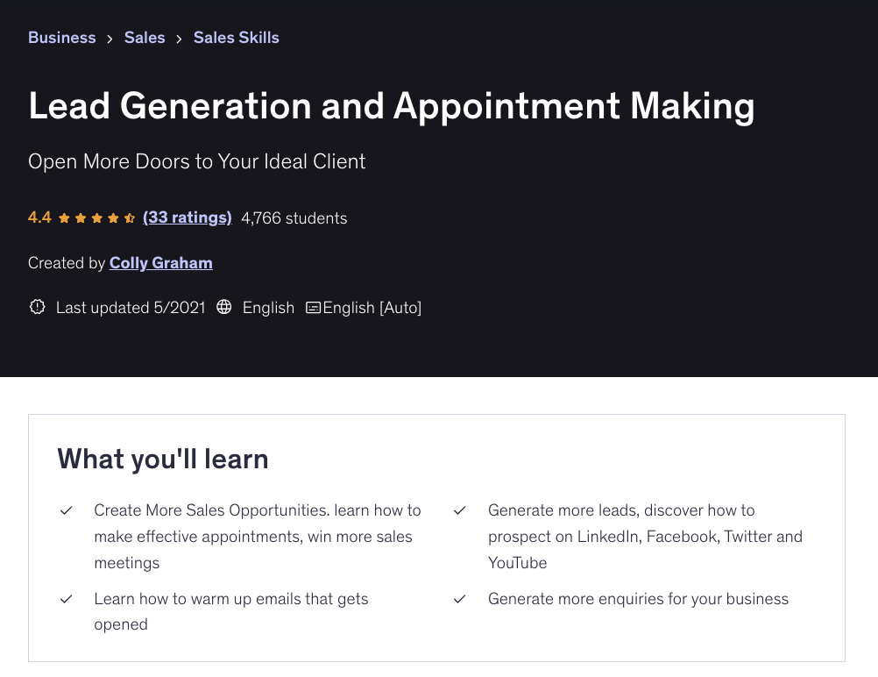Click checkmark beside Create More Sales Opportunities
This screenshot has height=677, width=878.
(x=66, y=510)
